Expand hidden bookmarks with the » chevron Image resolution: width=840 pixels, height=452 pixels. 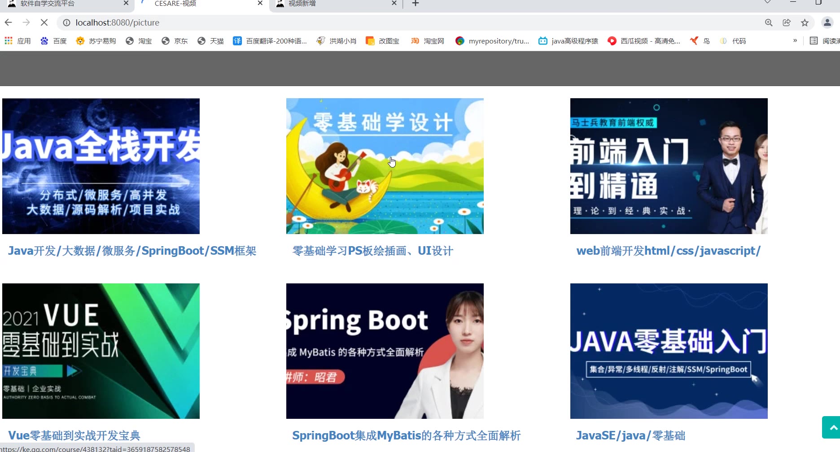click(795, 41)
